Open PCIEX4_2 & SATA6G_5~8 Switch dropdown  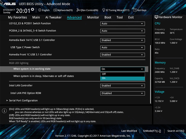(x=122, y=31)
